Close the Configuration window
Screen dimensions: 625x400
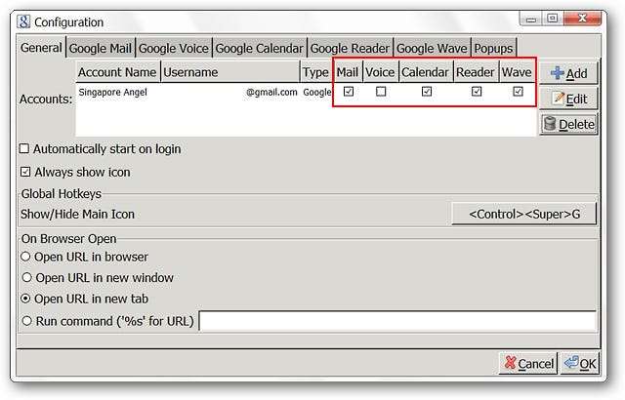582,19
